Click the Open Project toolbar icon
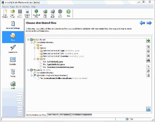The image size is (155, 122). [12, 14]
